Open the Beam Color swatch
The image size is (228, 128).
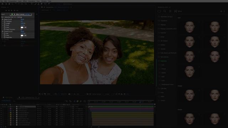22,27
